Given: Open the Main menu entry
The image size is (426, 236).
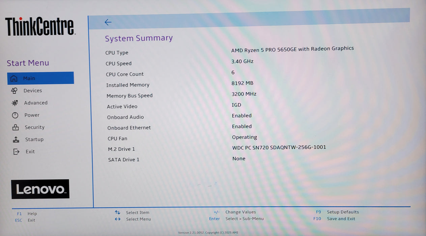Looking at the screenshot, I should point(40,78).
